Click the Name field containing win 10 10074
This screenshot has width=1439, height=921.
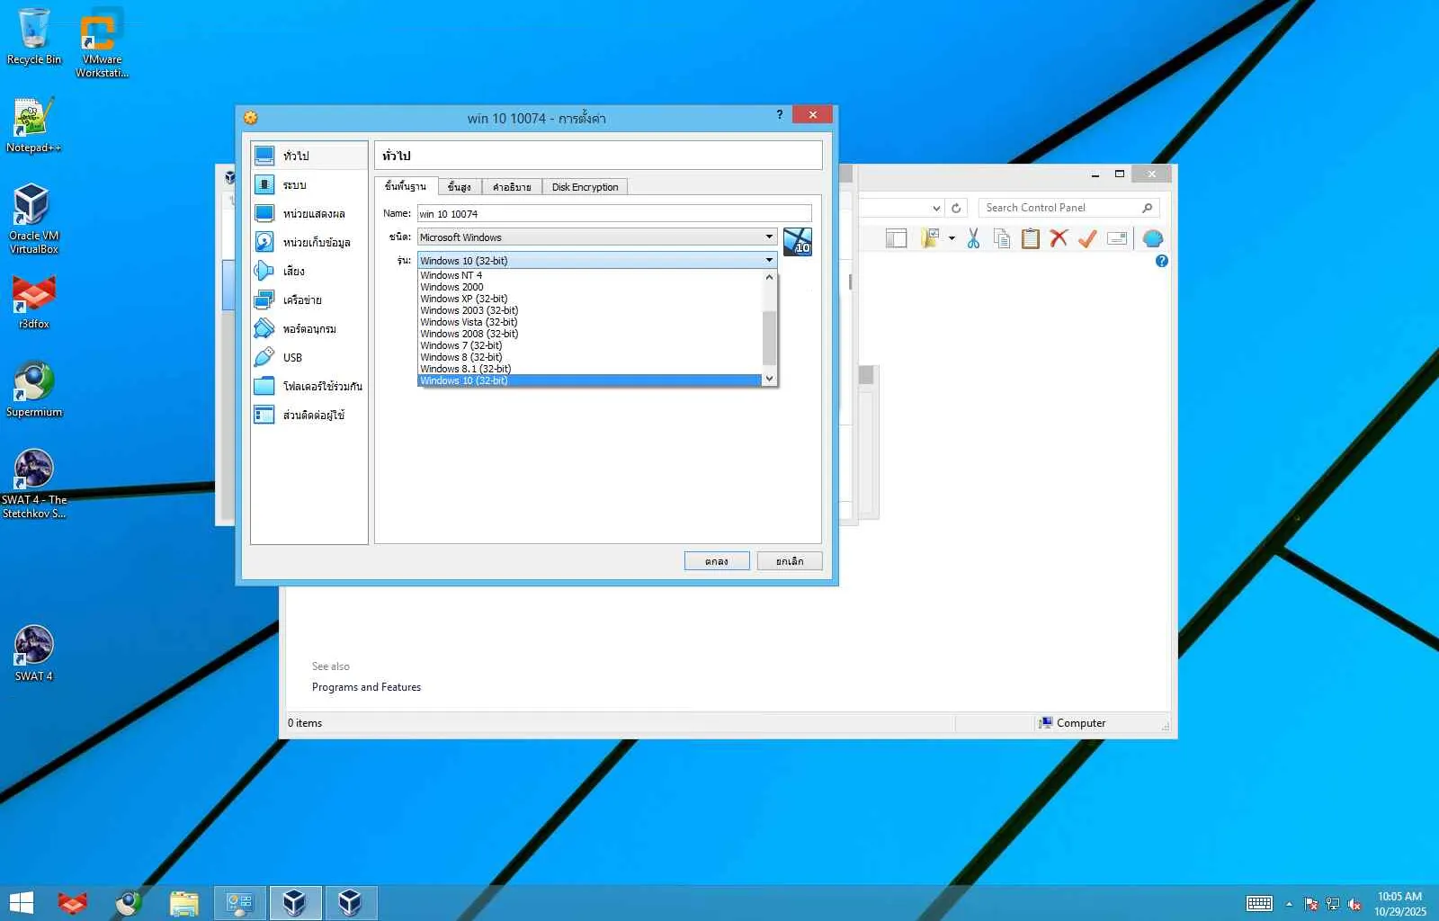(614, 214)
